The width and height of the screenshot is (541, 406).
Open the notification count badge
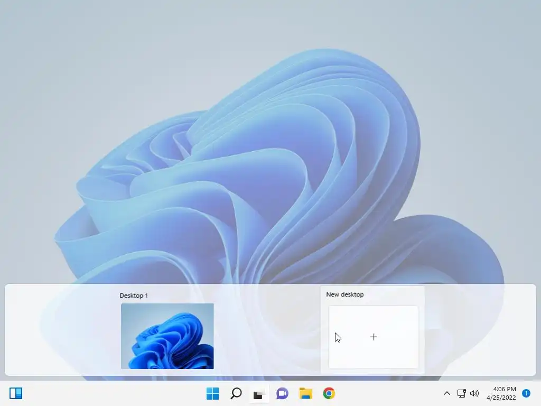pos(526,393)
